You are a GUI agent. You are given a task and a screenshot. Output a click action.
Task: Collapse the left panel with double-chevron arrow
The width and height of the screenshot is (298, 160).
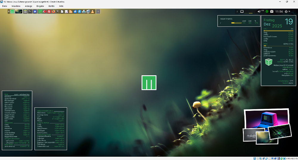tap(9, 12)
